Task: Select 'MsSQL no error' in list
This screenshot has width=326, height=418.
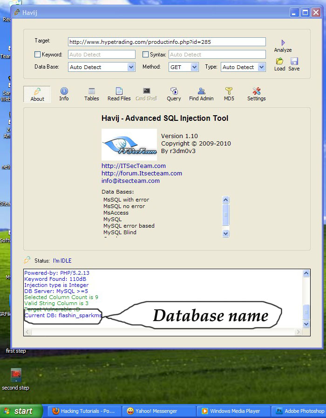Action: pyautogui.click(x=124, y=206)
